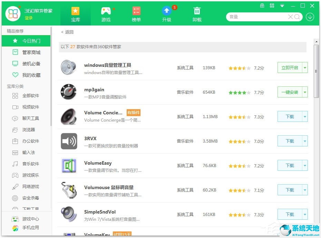Clear the search box with the X icon
Image resolution: width=321 pixels, height=238 pixels.
pyautogui.click(x=290, y=17)
